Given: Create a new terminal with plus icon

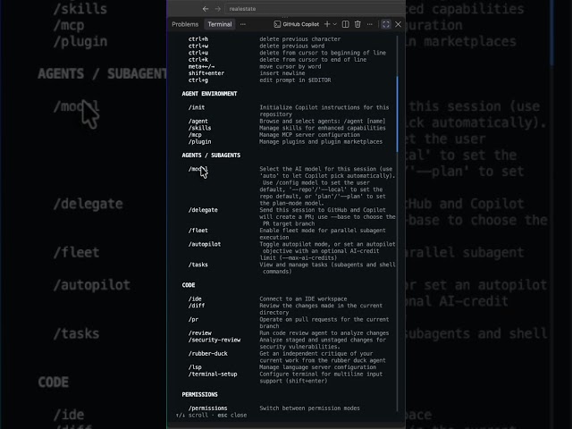Looking at the screenshot, I should point(327,24).
